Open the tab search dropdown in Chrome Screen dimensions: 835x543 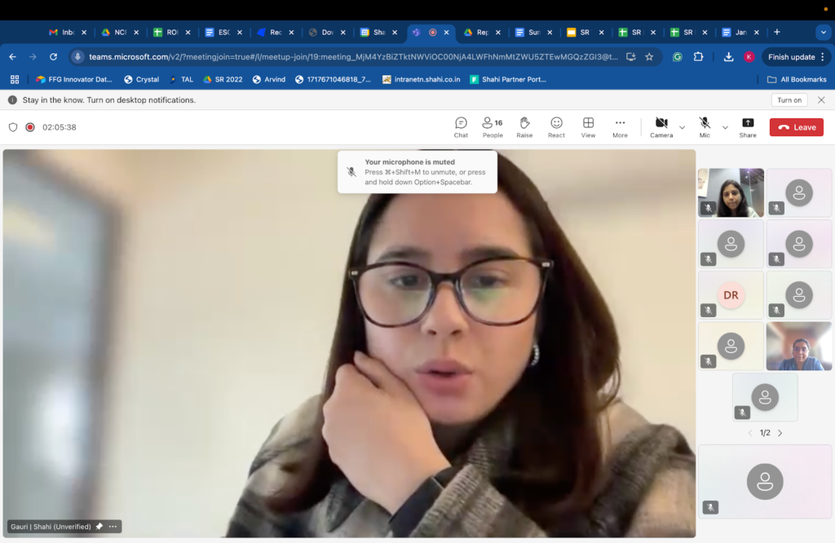click(822, 32)
